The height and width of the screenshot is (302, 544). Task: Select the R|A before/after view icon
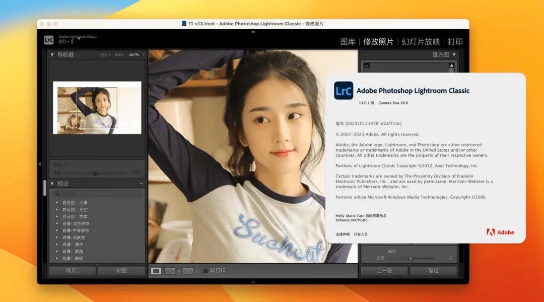(x=170, y=271)
